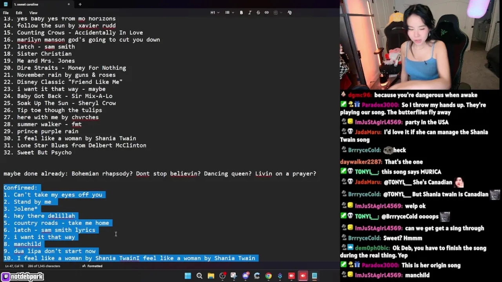Click 'November rain by guns & roses'

(66, 75)
